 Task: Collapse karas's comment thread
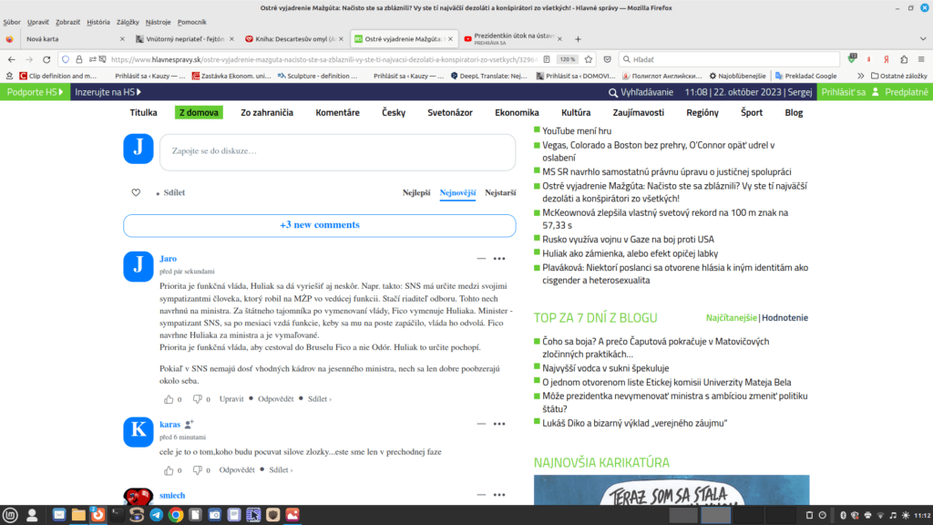(x=481, y=424)
